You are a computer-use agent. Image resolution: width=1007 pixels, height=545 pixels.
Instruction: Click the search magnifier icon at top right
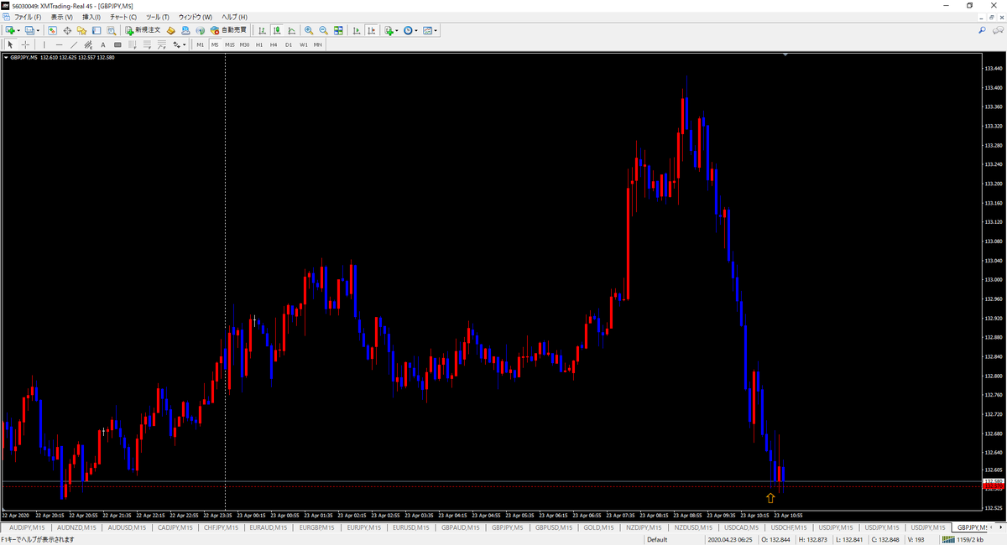tap(983, 30)
